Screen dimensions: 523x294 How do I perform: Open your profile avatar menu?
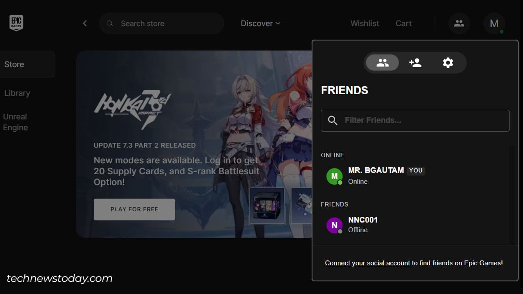[x=494, y=24]
